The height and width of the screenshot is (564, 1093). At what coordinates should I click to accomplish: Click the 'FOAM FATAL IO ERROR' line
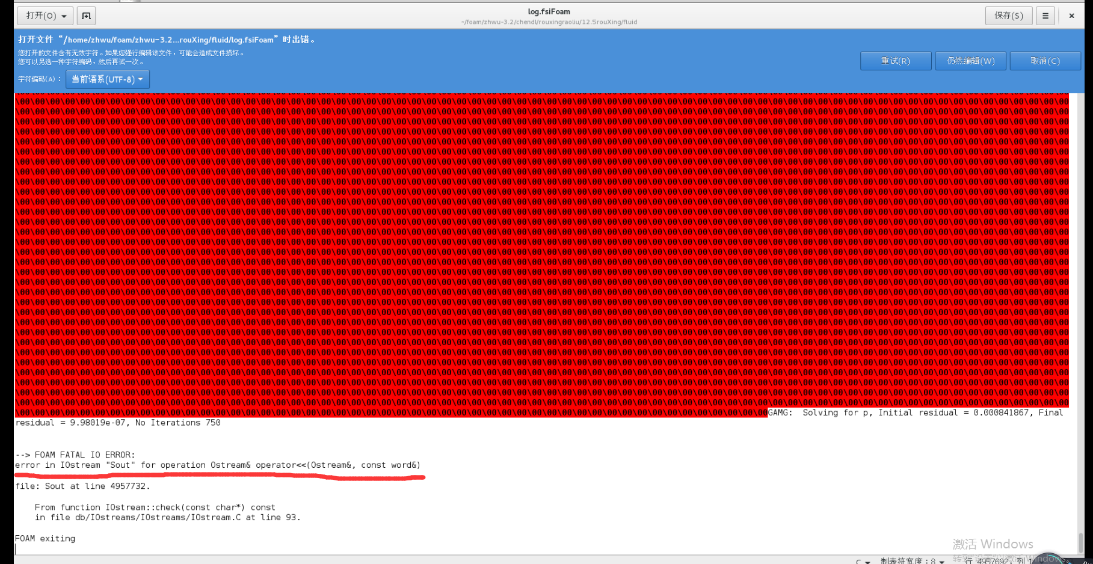75,455
